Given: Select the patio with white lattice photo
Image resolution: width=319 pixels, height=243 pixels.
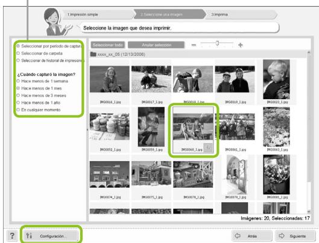Looking at the screenshot, I should (x=193, y=174).
